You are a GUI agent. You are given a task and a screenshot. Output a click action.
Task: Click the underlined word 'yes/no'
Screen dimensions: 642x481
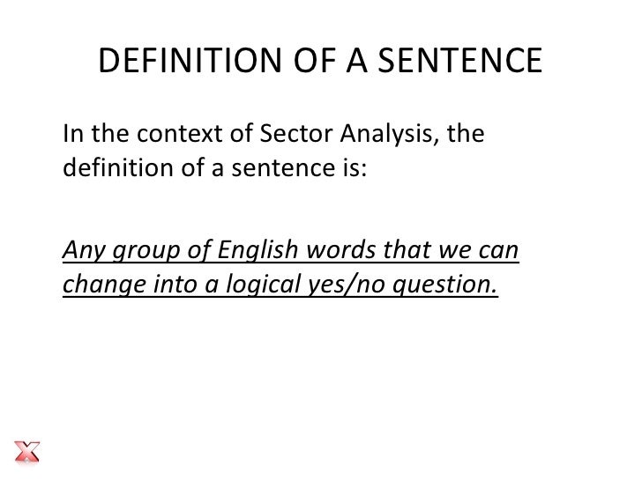click(x=347, y=285)
